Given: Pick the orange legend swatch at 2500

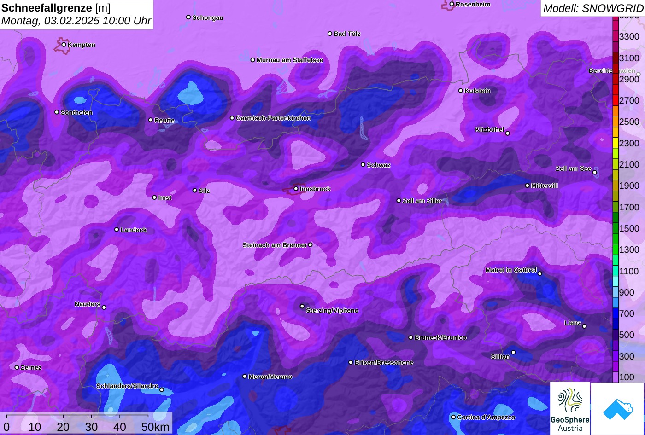Looking at the screenshot, I should tap(616, 122).
